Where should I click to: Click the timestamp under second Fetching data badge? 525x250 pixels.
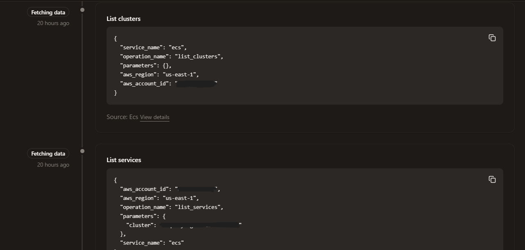pos(53,165)
